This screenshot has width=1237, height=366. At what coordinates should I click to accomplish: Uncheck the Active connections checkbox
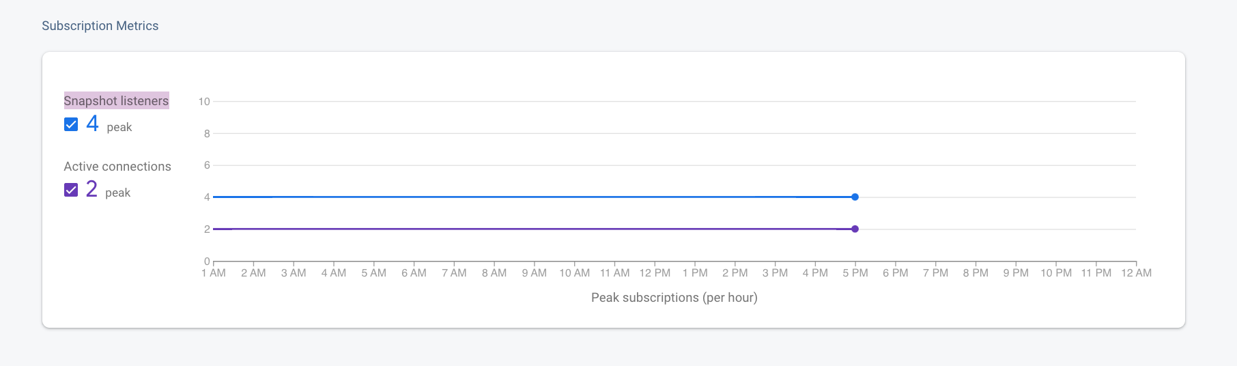(71, 190)
